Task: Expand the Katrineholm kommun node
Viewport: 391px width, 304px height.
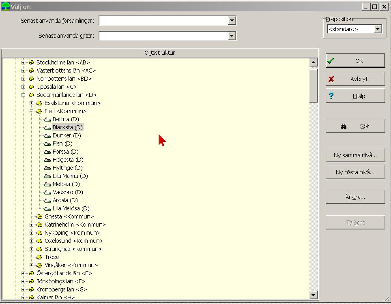Action: click(31, 225)
